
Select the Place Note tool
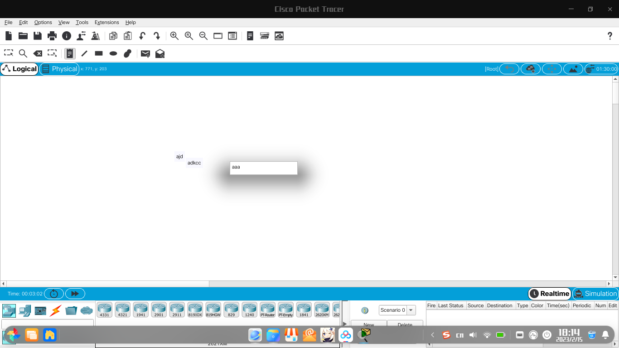(70, 53)
